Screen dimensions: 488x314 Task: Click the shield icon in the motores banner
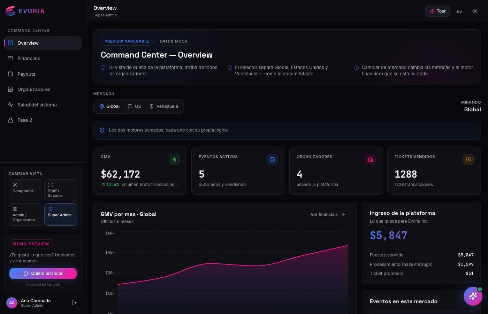pyautogui.click(x=102, y=130)
